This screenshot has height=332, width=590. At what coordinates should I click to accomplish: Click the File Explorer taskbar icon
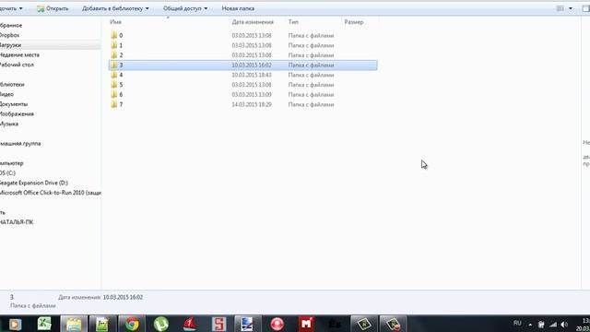[74, 324]
